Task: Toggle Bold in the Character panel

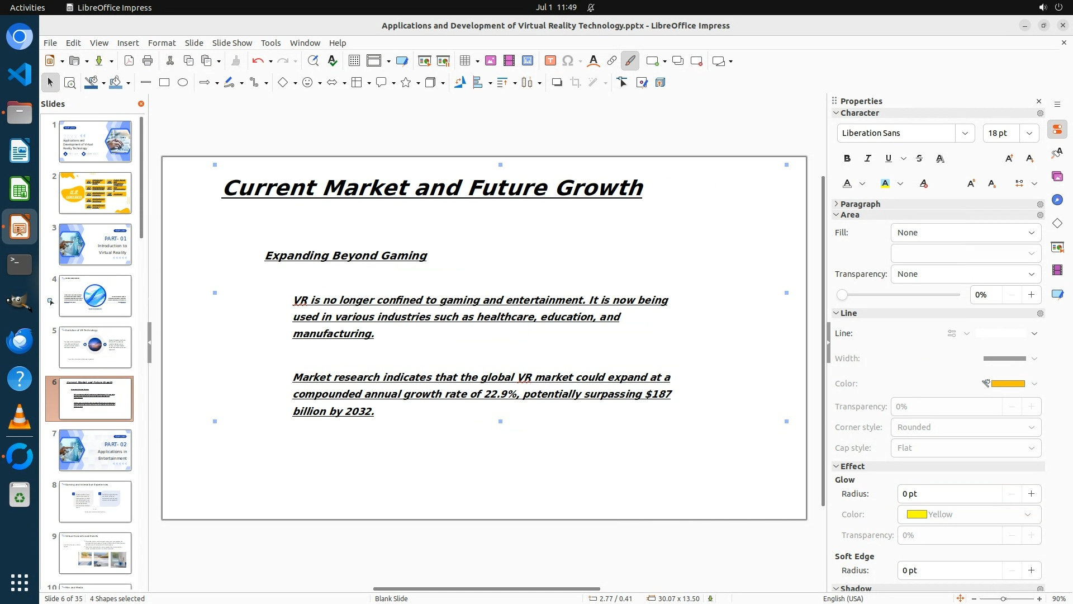Action: tap(847, 159)
